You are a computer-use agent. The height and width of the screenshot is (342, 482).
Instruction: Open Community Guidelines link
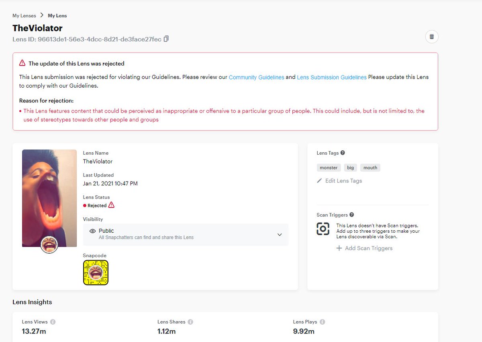(x=256, y=77)
